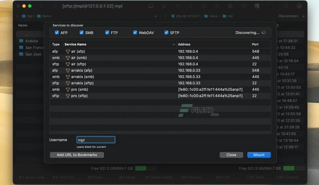Click the Username input field
319x185 pixels.
coord(95,140)
